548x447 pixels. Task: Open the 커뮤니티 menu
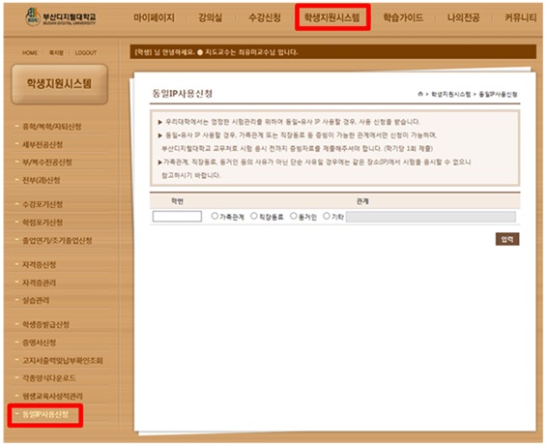tap(520, 17)
